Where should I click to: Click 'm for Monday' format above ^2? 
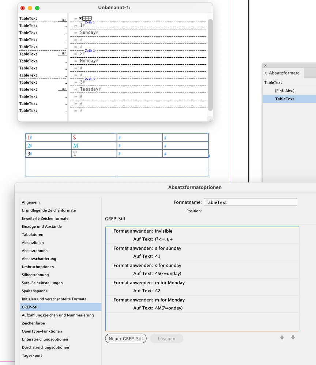pyautogui.click(x=170, y=283)
